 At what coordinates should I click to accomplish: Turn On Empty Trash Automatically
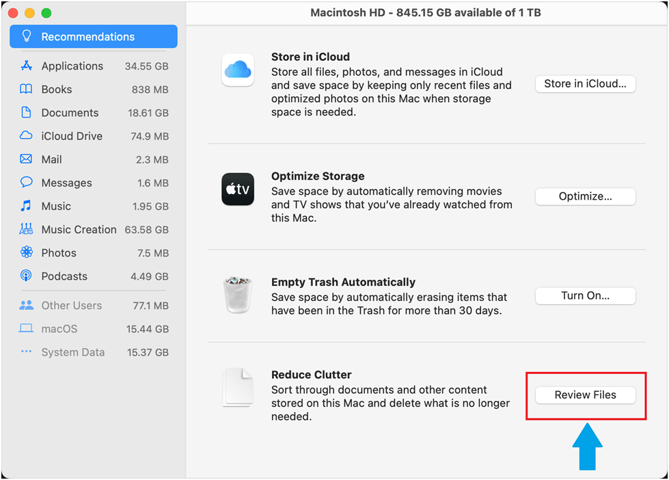pyautogui.click(x=586, y=295)
